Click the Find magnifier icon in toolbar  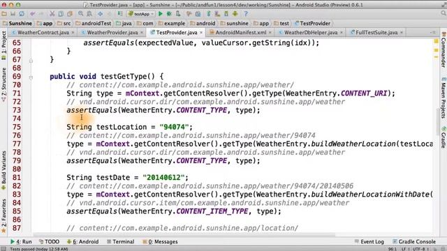[x=81, y=14]
